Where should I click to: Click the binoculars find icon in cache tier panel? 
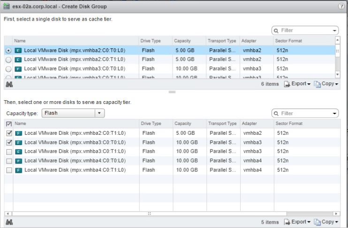8,84
